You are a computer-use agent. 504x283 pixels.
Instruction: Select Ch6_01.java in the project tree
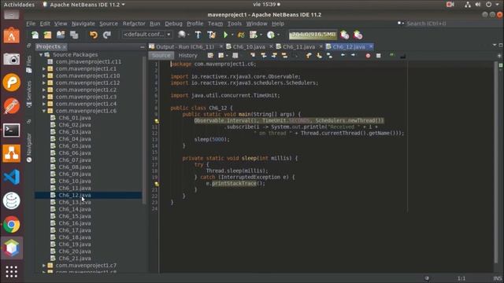pos(75,118)
